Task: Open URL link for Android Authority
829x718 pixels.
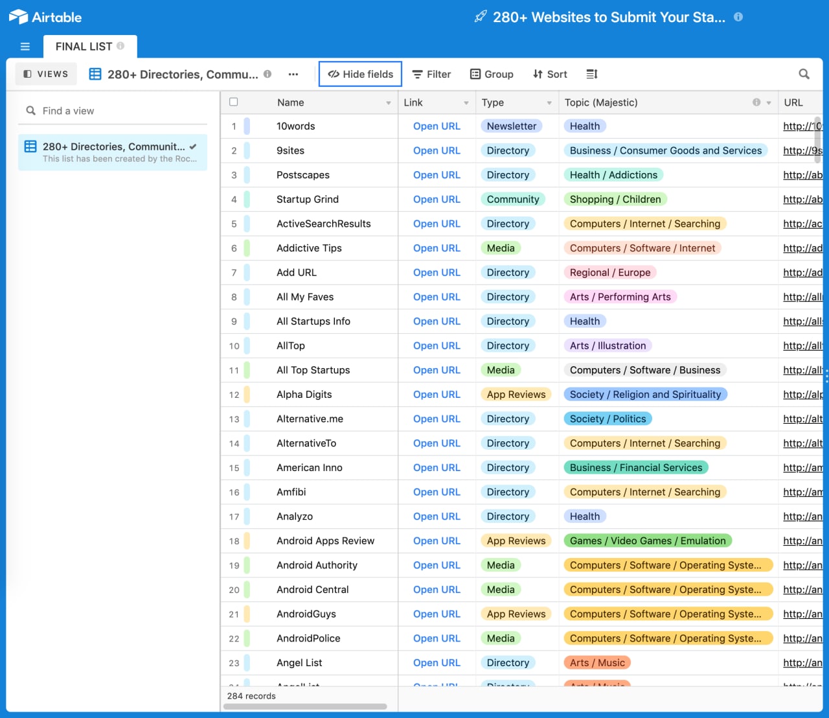Action: pos(437,565)
